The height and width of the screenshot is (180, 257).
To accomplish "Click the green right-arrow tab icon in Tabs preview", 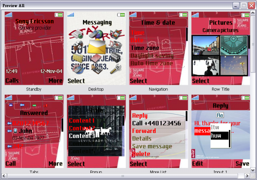I will coord(35,105).
